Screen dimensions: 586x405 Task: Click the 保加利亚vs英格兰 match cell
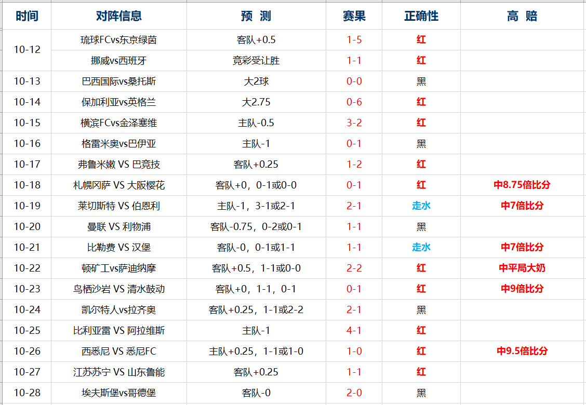click(x=119, y=102)
